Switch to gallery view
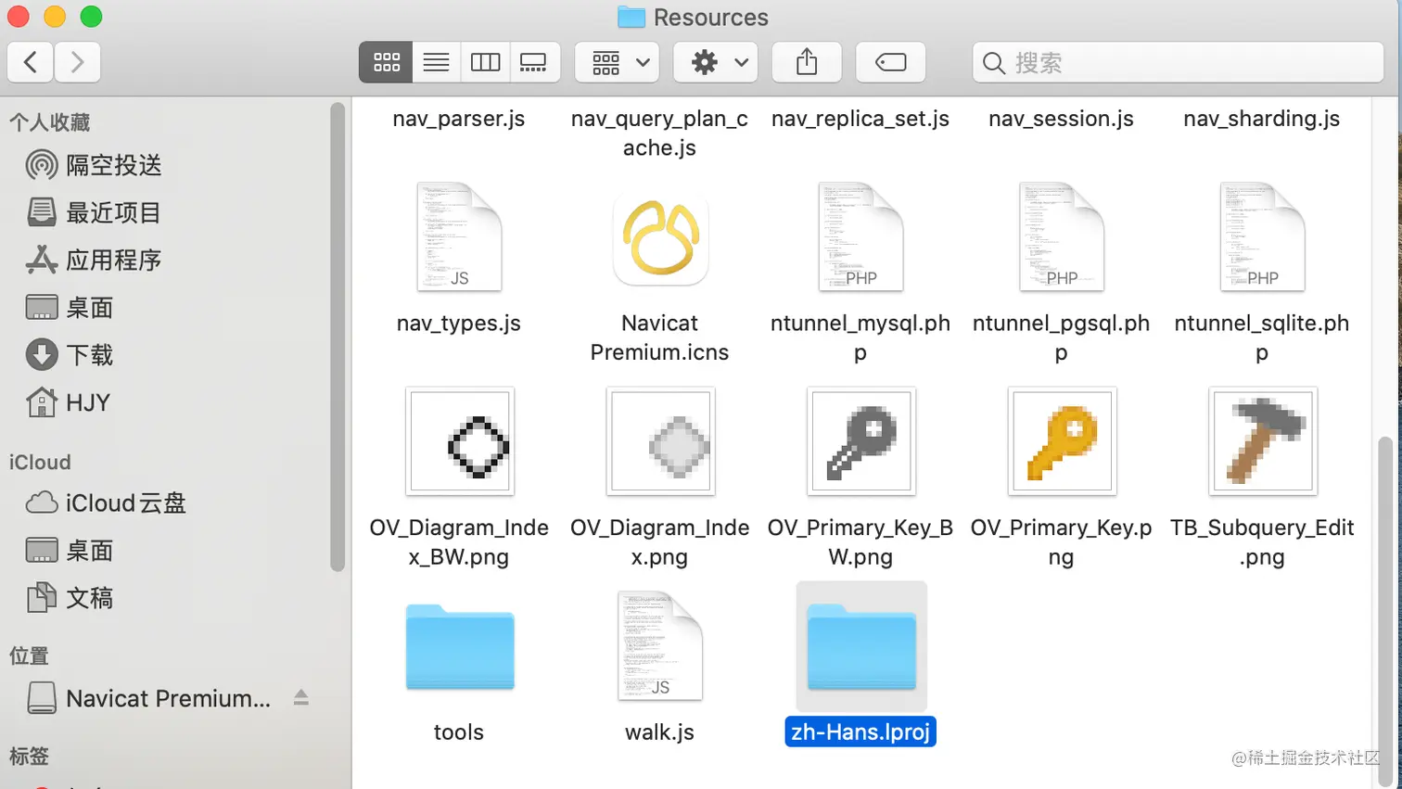Viewport: 1402px width, 789px height. tap(534, 62)
